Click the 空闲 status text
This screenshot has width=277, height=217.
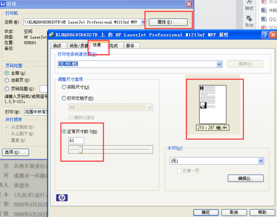28,31
